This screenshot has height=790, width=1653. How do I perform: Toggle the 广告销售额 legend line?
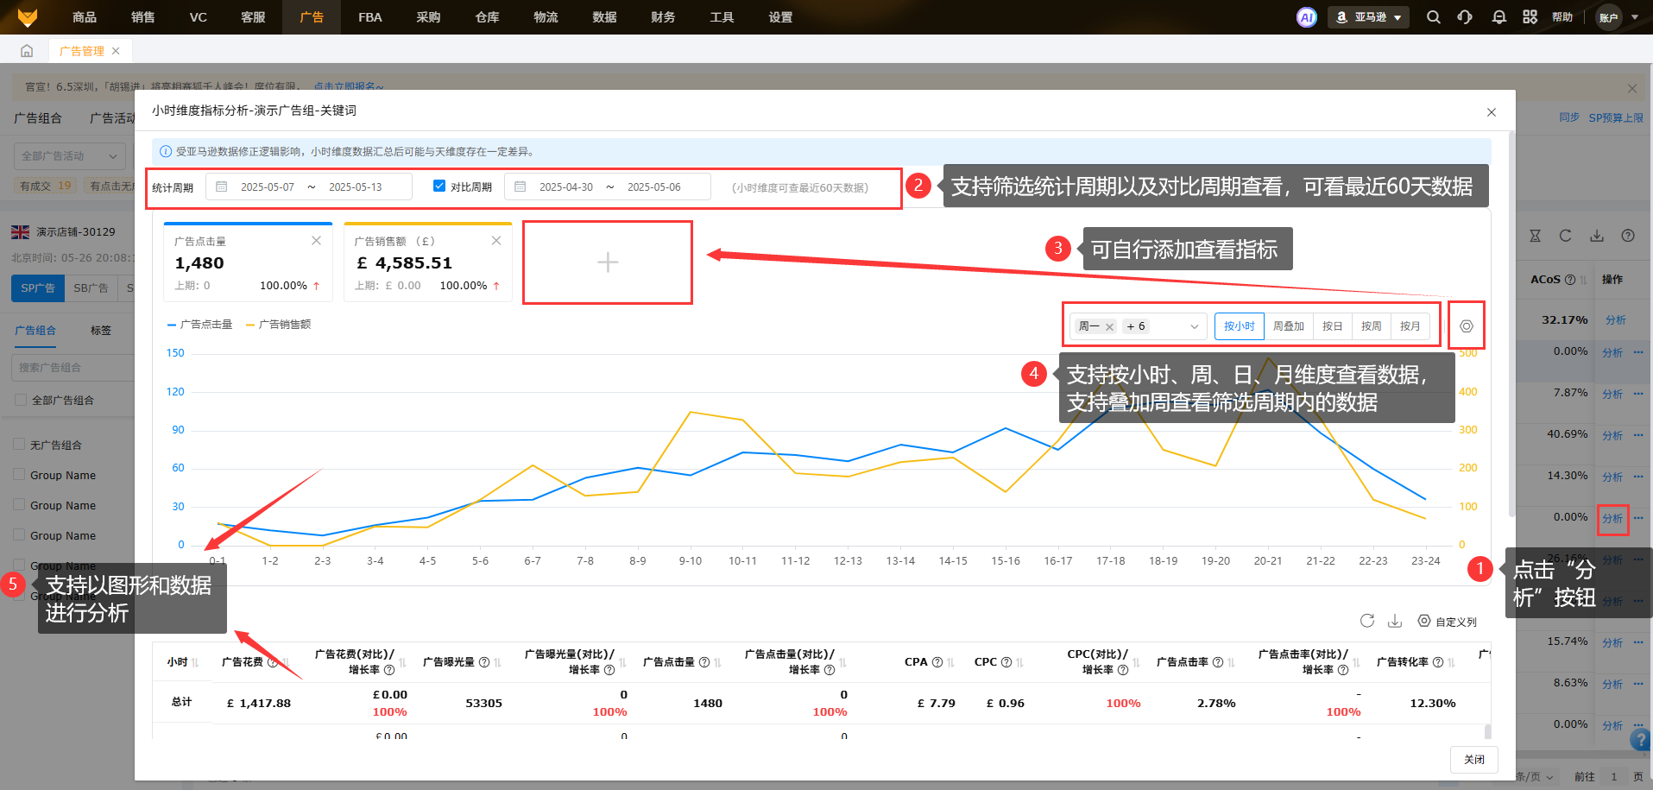(x=279, y=325)
